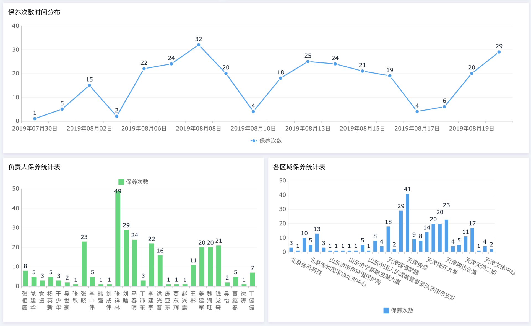Click the 2019年08月06日 axis label
Screen dimensions: 531x326
[x=144, y=129]
